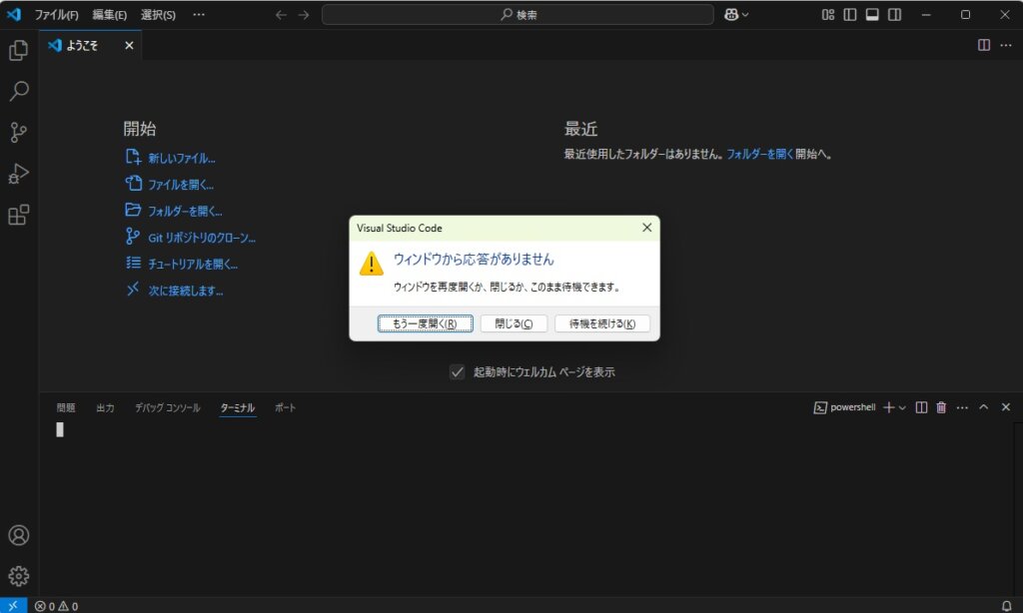Open the notifications bell in status bar
The width and height of the screenshot is (1023, 613).
coord(1007,606)
